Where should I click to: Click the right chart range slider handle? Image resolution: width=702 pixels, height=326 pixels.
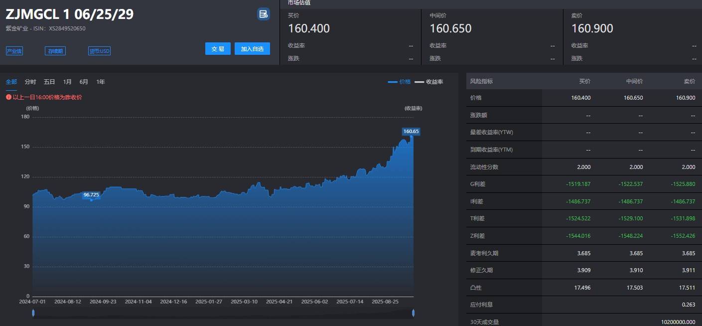pyautogui.click(x=413, y=312)
